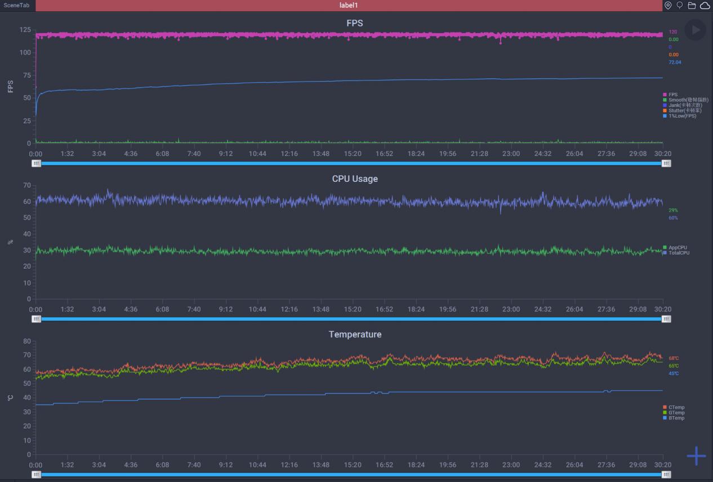Screen dimensions: 713x482
Task: Toggle the FPS series in legend
Action: pyautogui.click(x=671, y=95)
